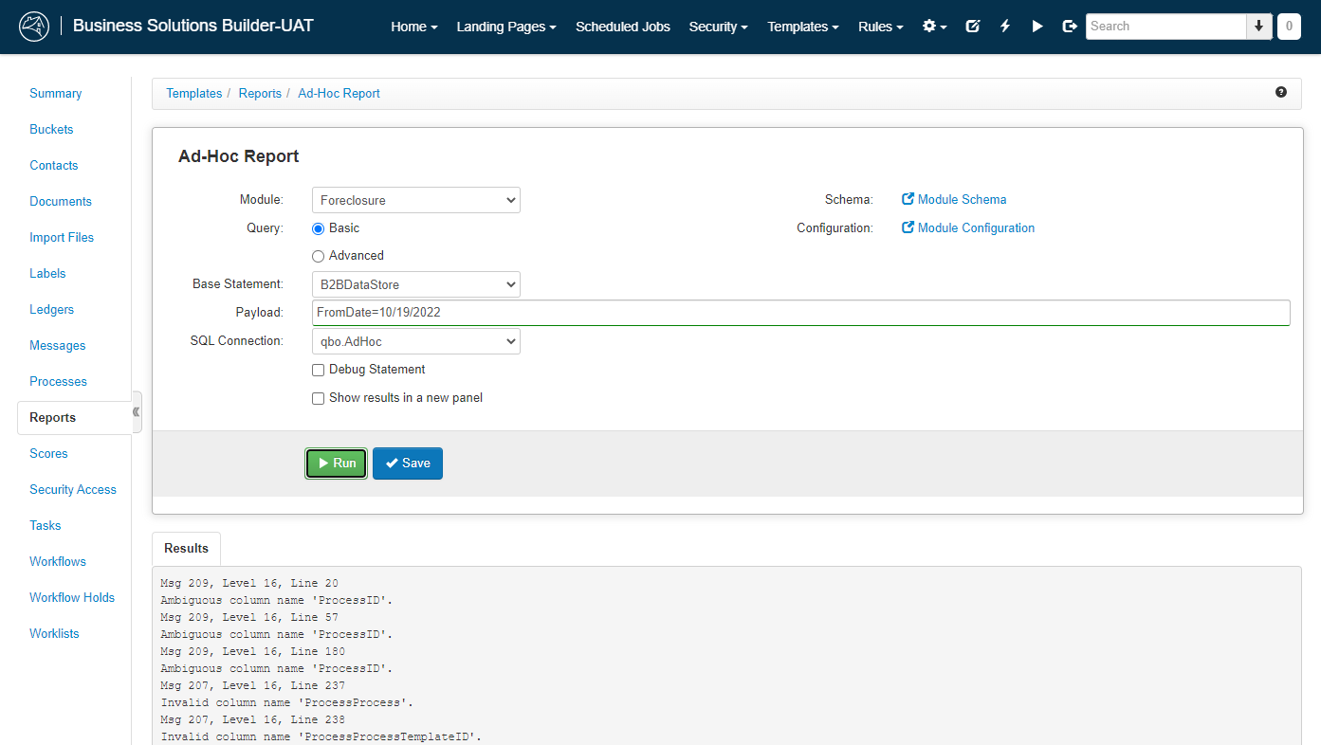Click the sign-out arrow icon in navbar
The height and width of the screenshot is (745, 1321).
pyautogui.click(x=1070, y=27)
